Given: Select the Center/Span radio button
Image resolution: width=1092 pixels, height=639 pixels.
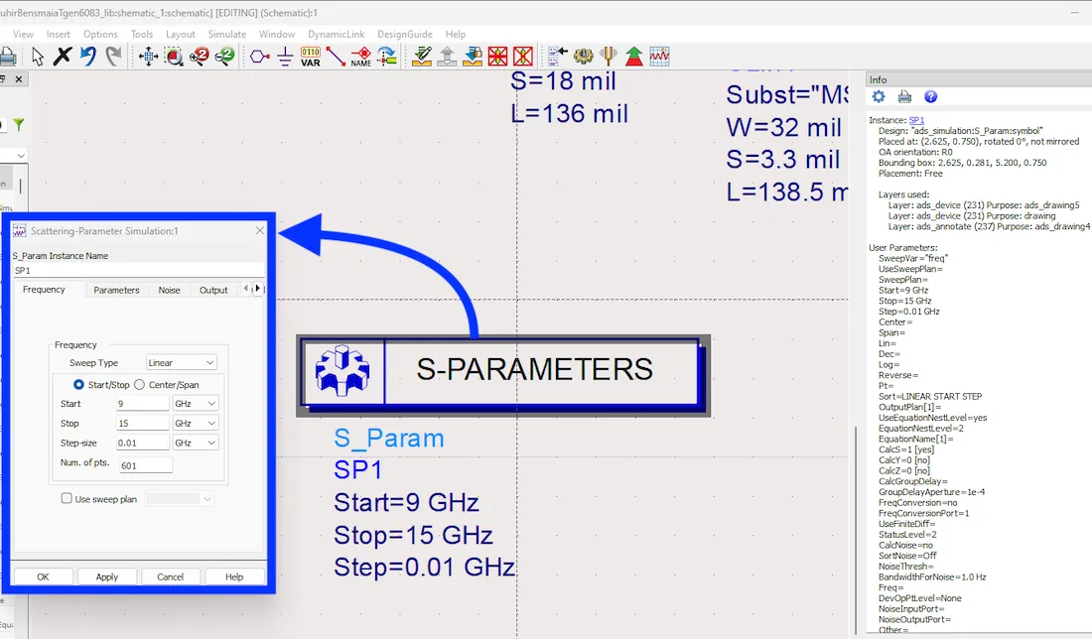Looking at the screenshot, I should click(139, 384).
